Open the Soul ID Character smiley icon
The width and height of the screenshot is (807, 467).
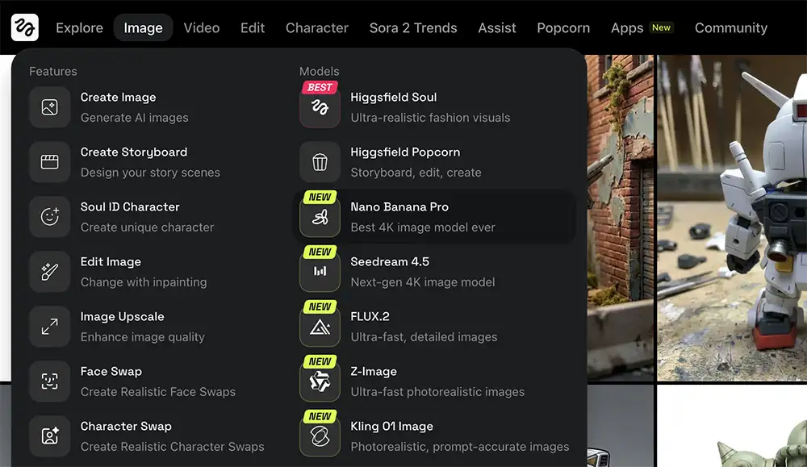(50, 217)
